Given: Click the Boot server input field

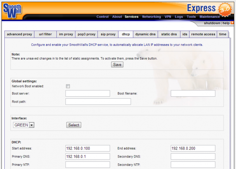Looking at the screenshot, I should (x=88, y=93).
